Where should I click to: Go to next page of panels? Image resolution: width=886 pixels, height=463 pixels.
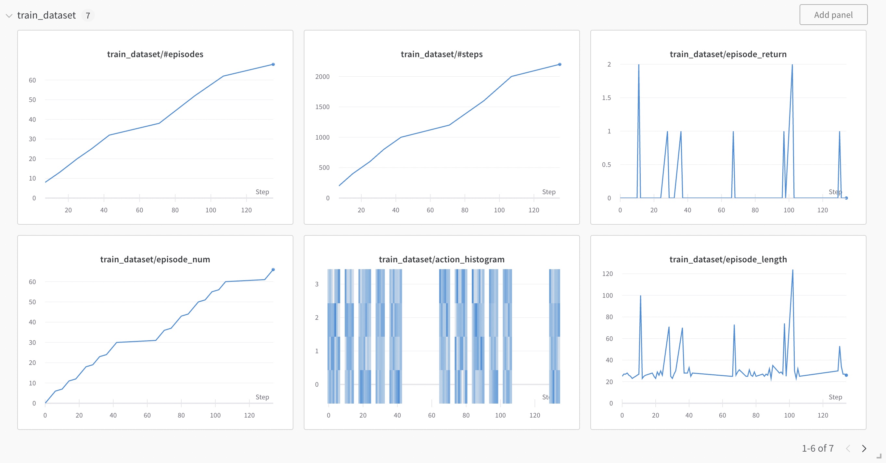pos(864,448)
